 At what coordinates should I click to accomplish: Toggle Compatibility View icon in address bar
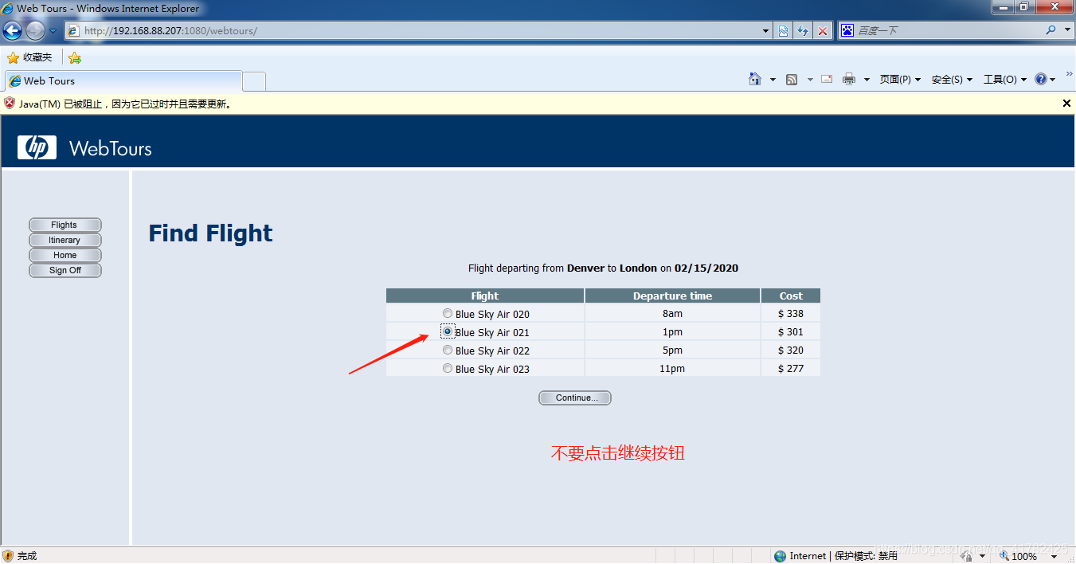point(784,31)
